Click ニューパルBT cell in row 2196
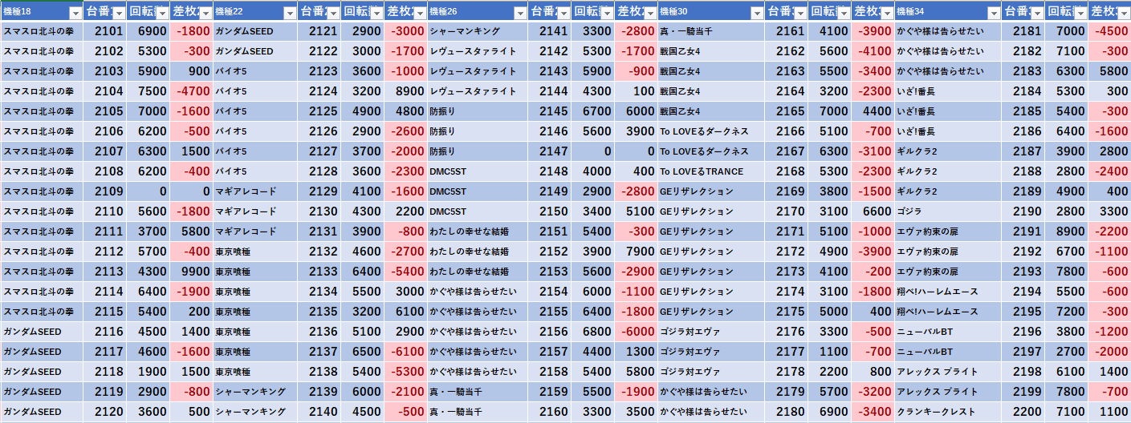The height and width of the screenshot is (423, 1131). point(948,332)
